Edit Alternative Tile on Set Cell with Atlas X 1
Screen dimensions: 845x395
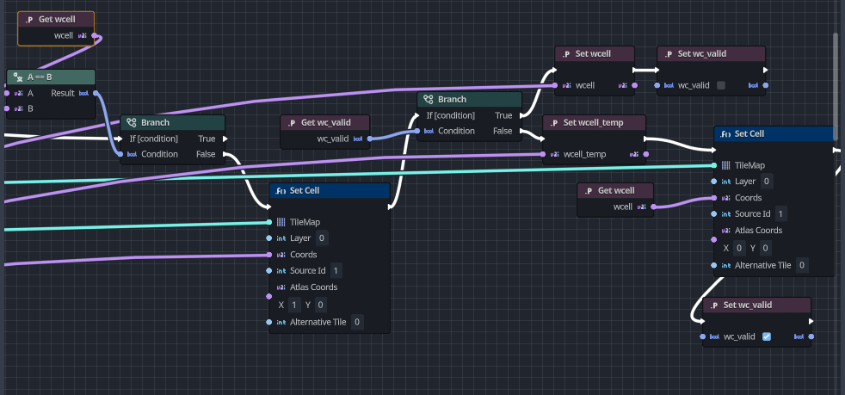[x=357, y=322]
